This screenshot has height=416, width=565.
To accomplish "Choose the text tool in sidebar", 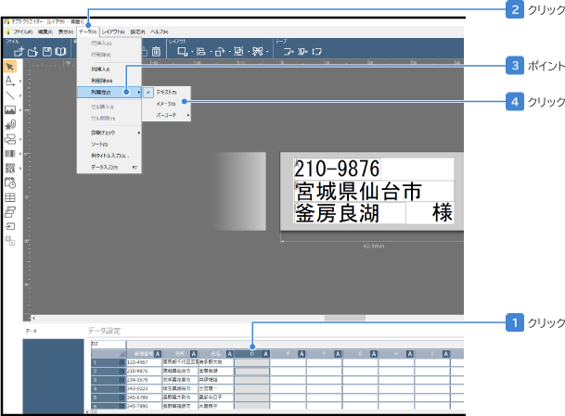I will point(10,82).
